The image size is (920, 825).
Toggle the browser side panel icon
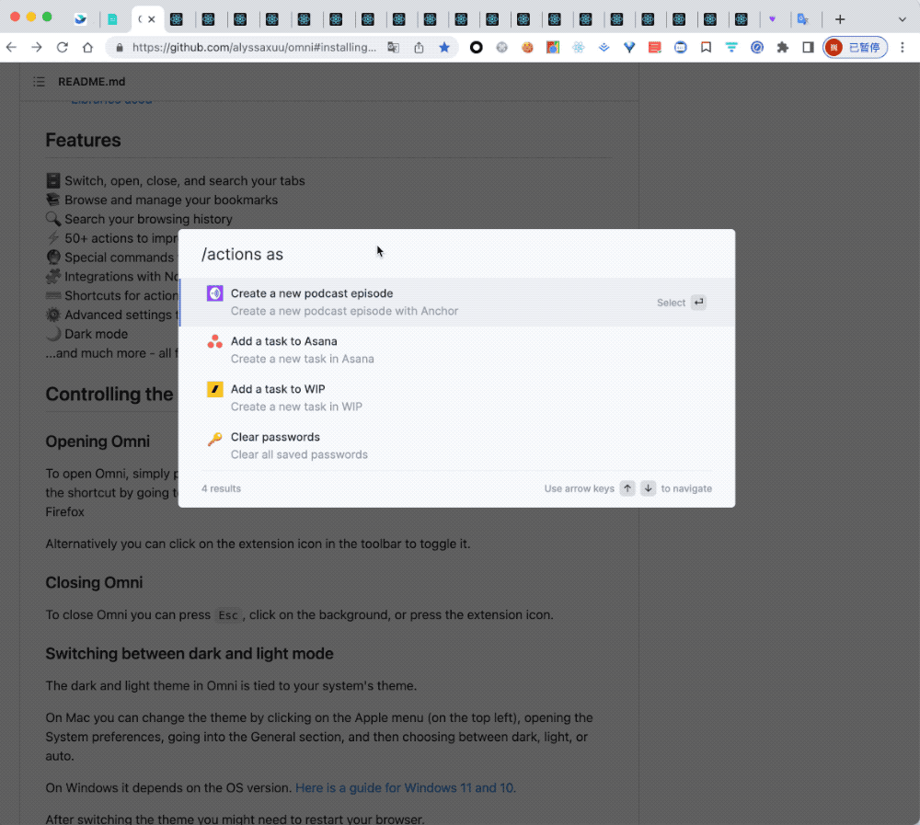[x=808, y=47]
